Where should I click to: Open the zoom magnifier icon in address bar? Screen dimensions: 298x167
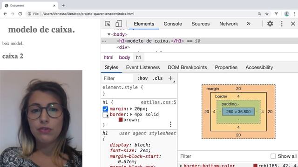point(259,14)
